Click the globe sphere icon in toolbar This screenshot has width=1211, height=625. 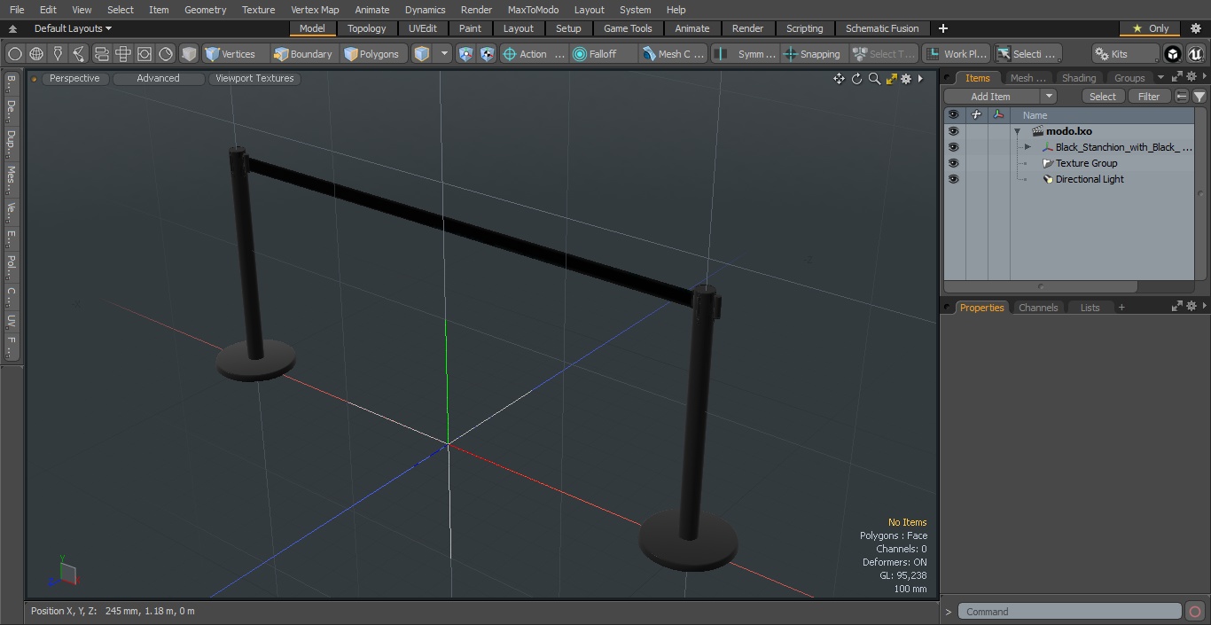[x=36, y=54]
